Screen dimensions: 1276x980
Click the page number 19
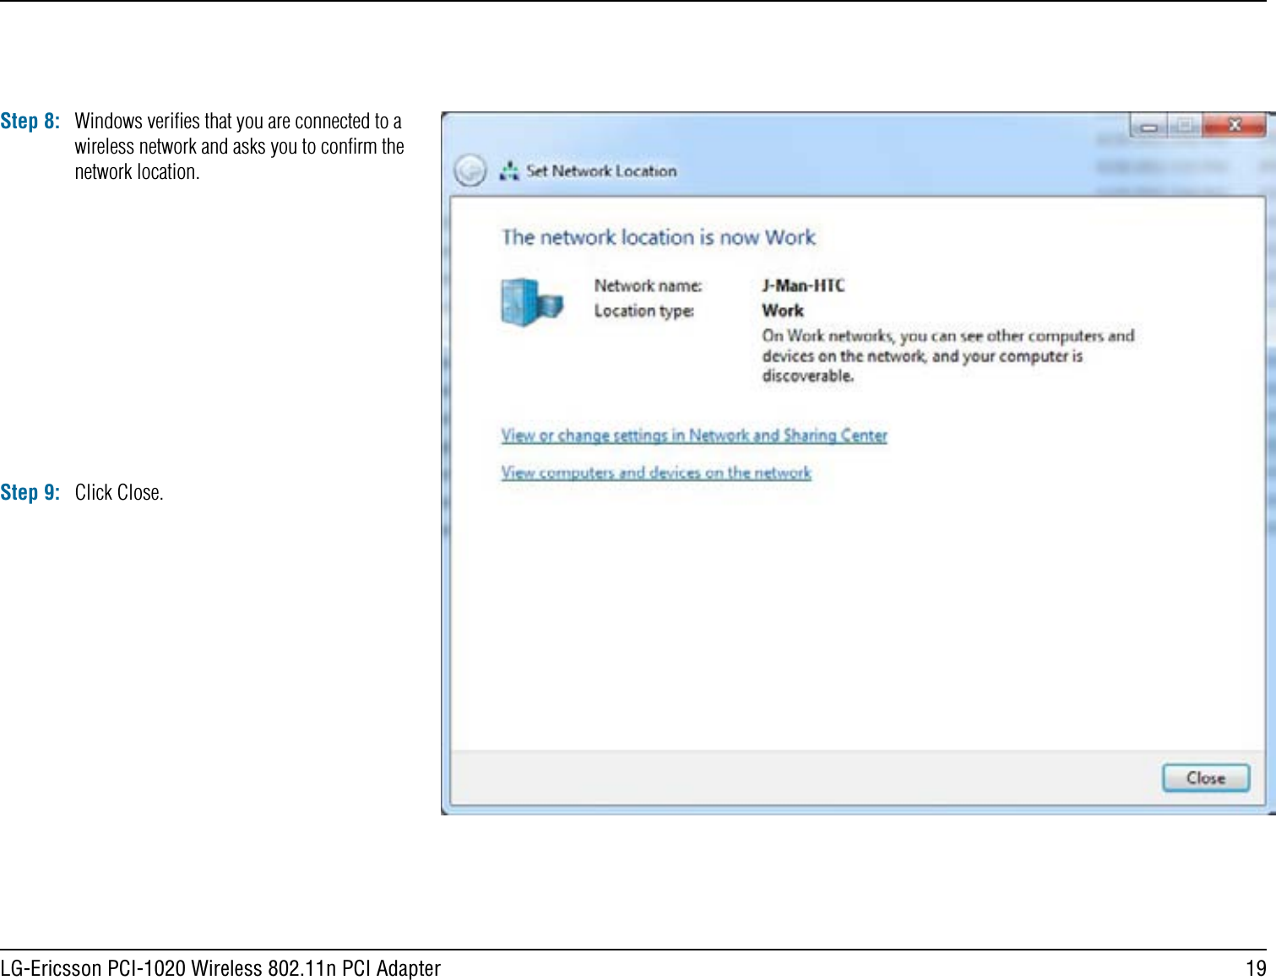pos(1257,967)
